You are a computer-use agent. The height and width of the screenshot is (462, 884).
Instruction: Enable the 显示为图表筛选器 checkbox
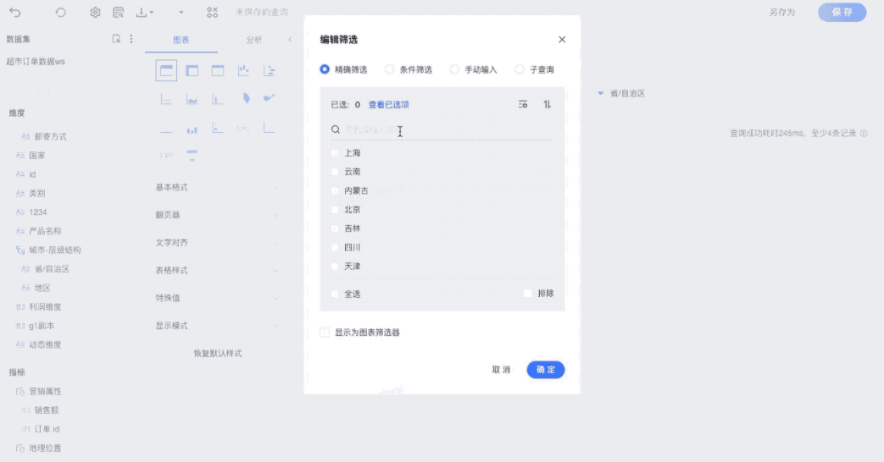pos(325,333)
